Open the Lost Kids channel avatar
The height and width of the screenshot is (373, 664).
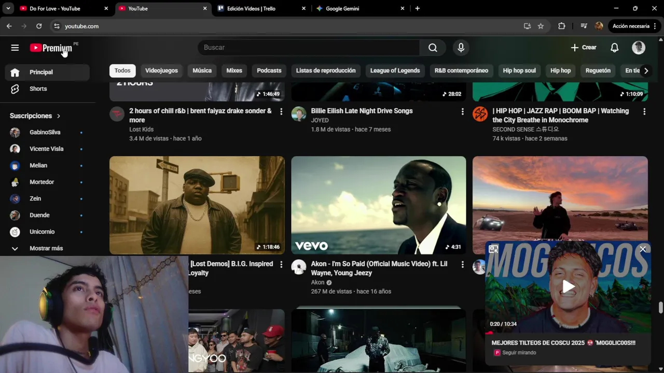tap(117, 114)
